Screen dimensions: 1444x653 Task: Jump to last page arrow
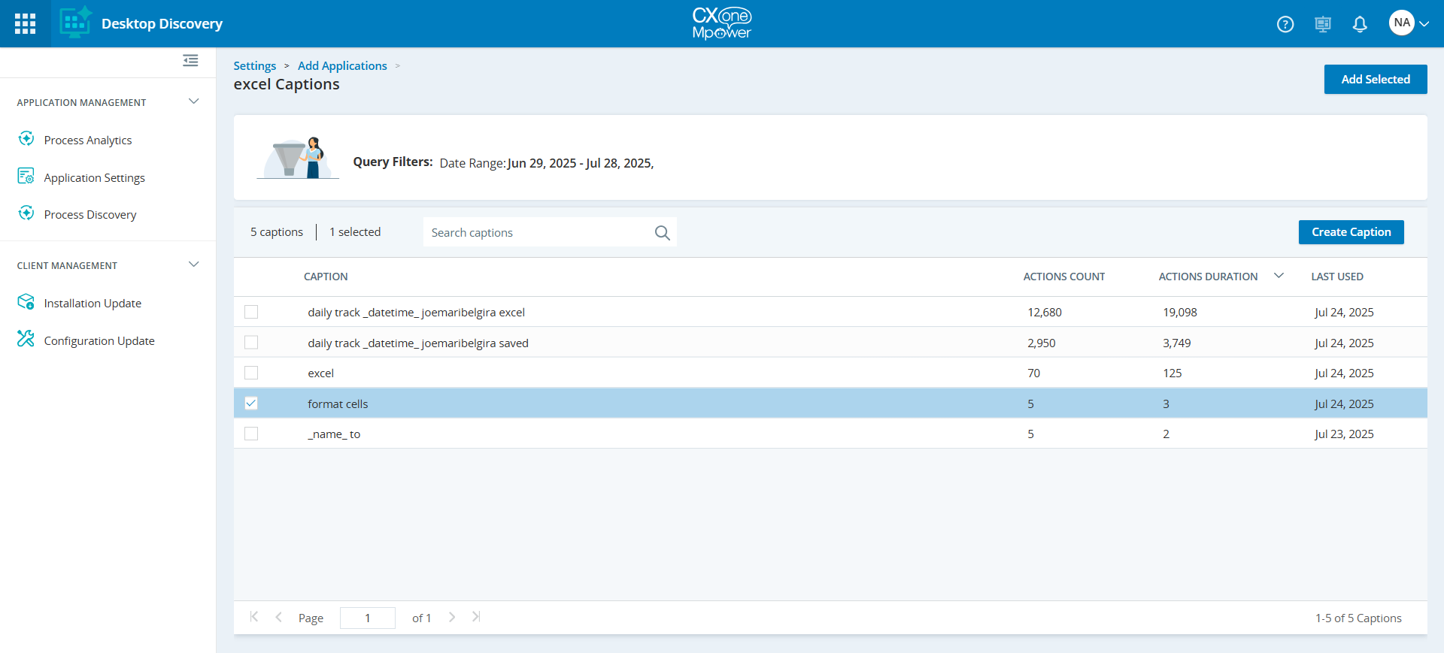pyautogui.click(x=476, y=617)
